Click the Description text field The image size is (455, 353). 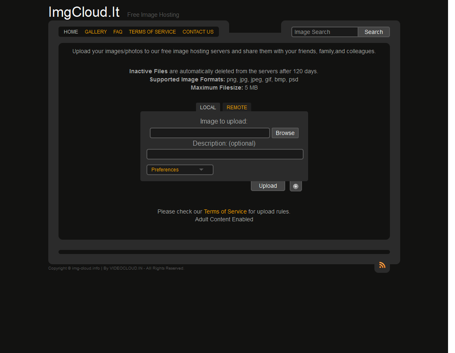click(x=225, y=154)
